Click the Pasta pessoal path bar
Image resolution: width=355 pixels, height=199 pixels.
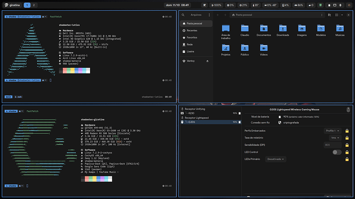click(277, 15)
